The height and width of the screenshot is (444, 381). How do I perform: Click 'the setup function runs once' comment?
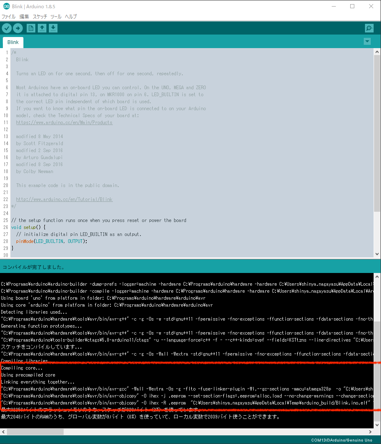99,220
